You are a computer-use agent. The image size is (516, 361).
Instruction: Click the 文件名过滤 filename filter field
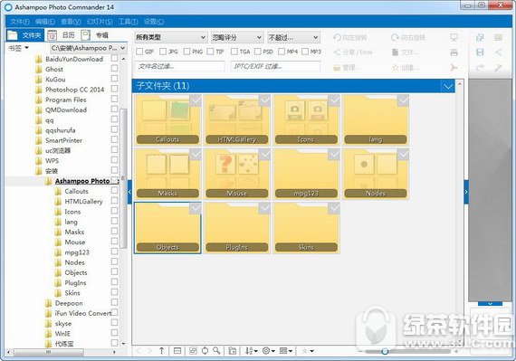pos(179,66)
